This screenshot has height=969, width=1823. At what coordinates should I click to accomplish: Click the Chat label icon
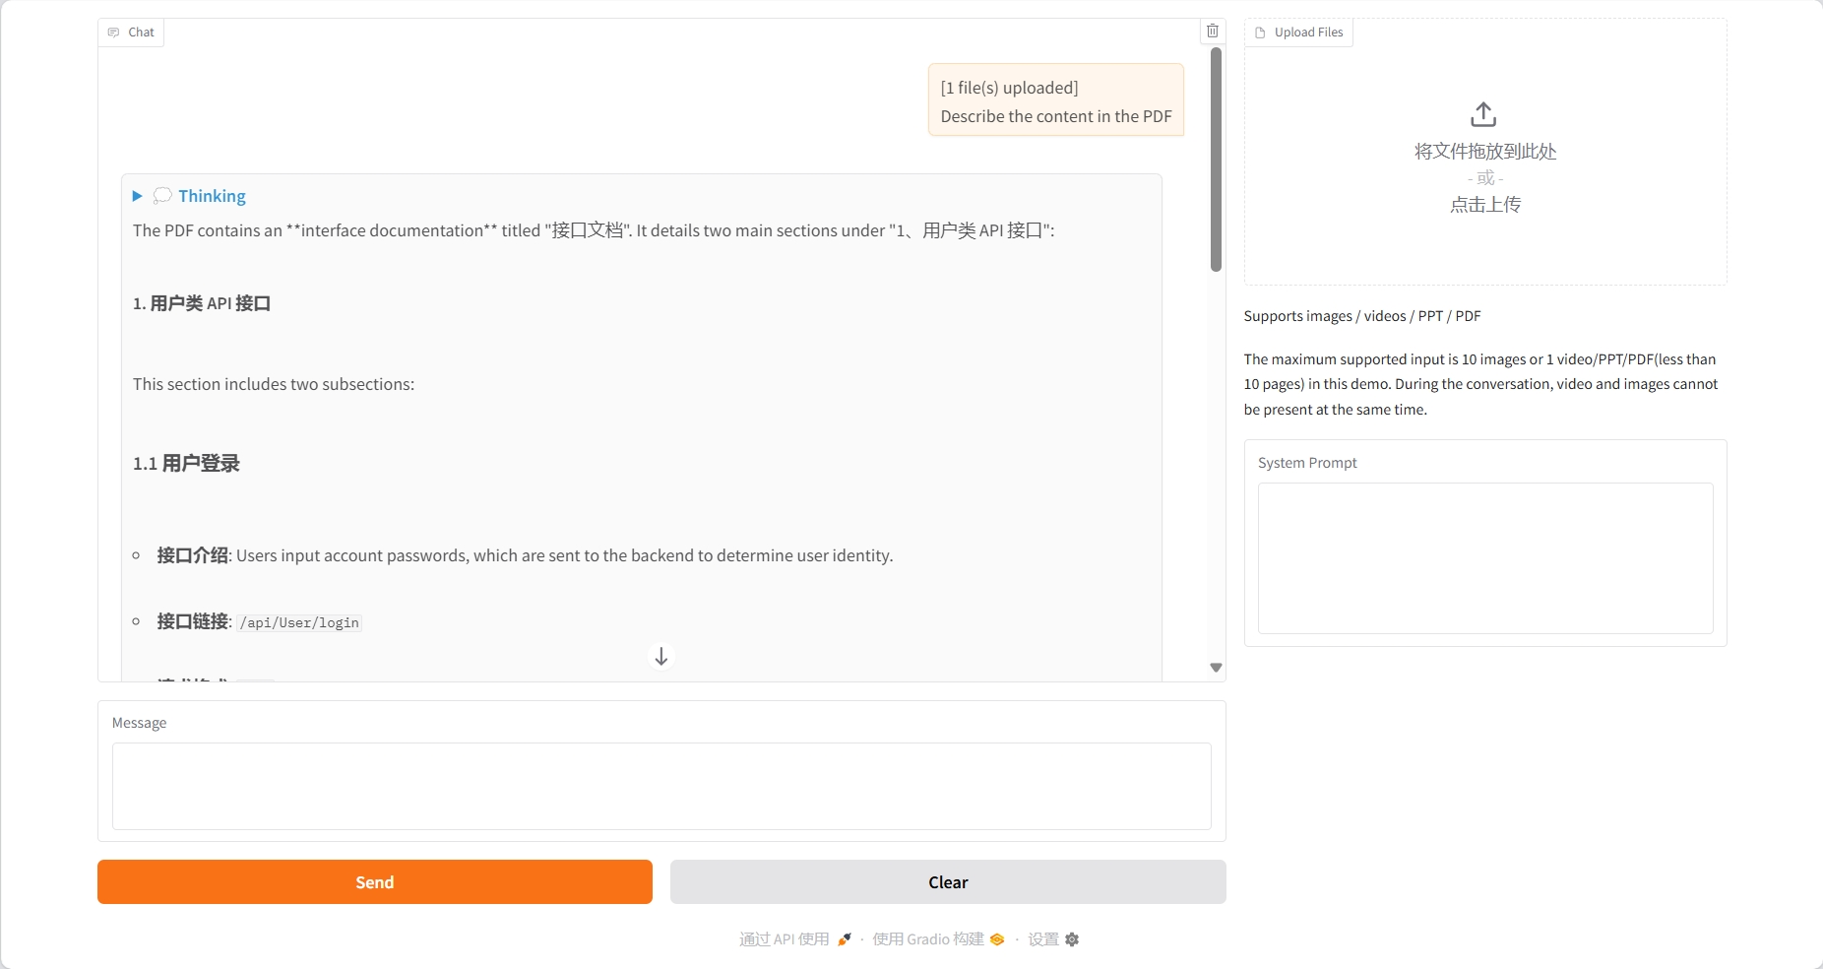coord(113,32)
